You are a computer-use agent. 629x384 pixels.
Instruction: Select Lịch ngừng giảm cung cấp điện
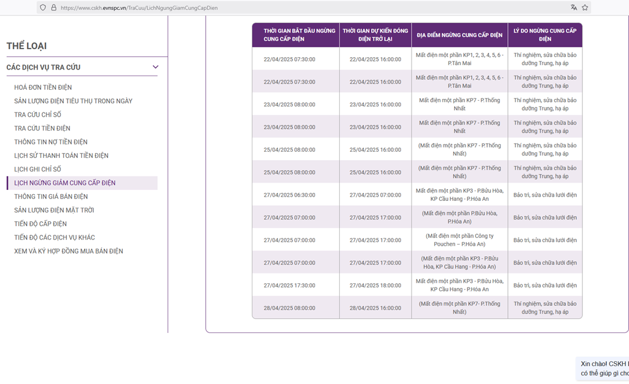(64, 183)
